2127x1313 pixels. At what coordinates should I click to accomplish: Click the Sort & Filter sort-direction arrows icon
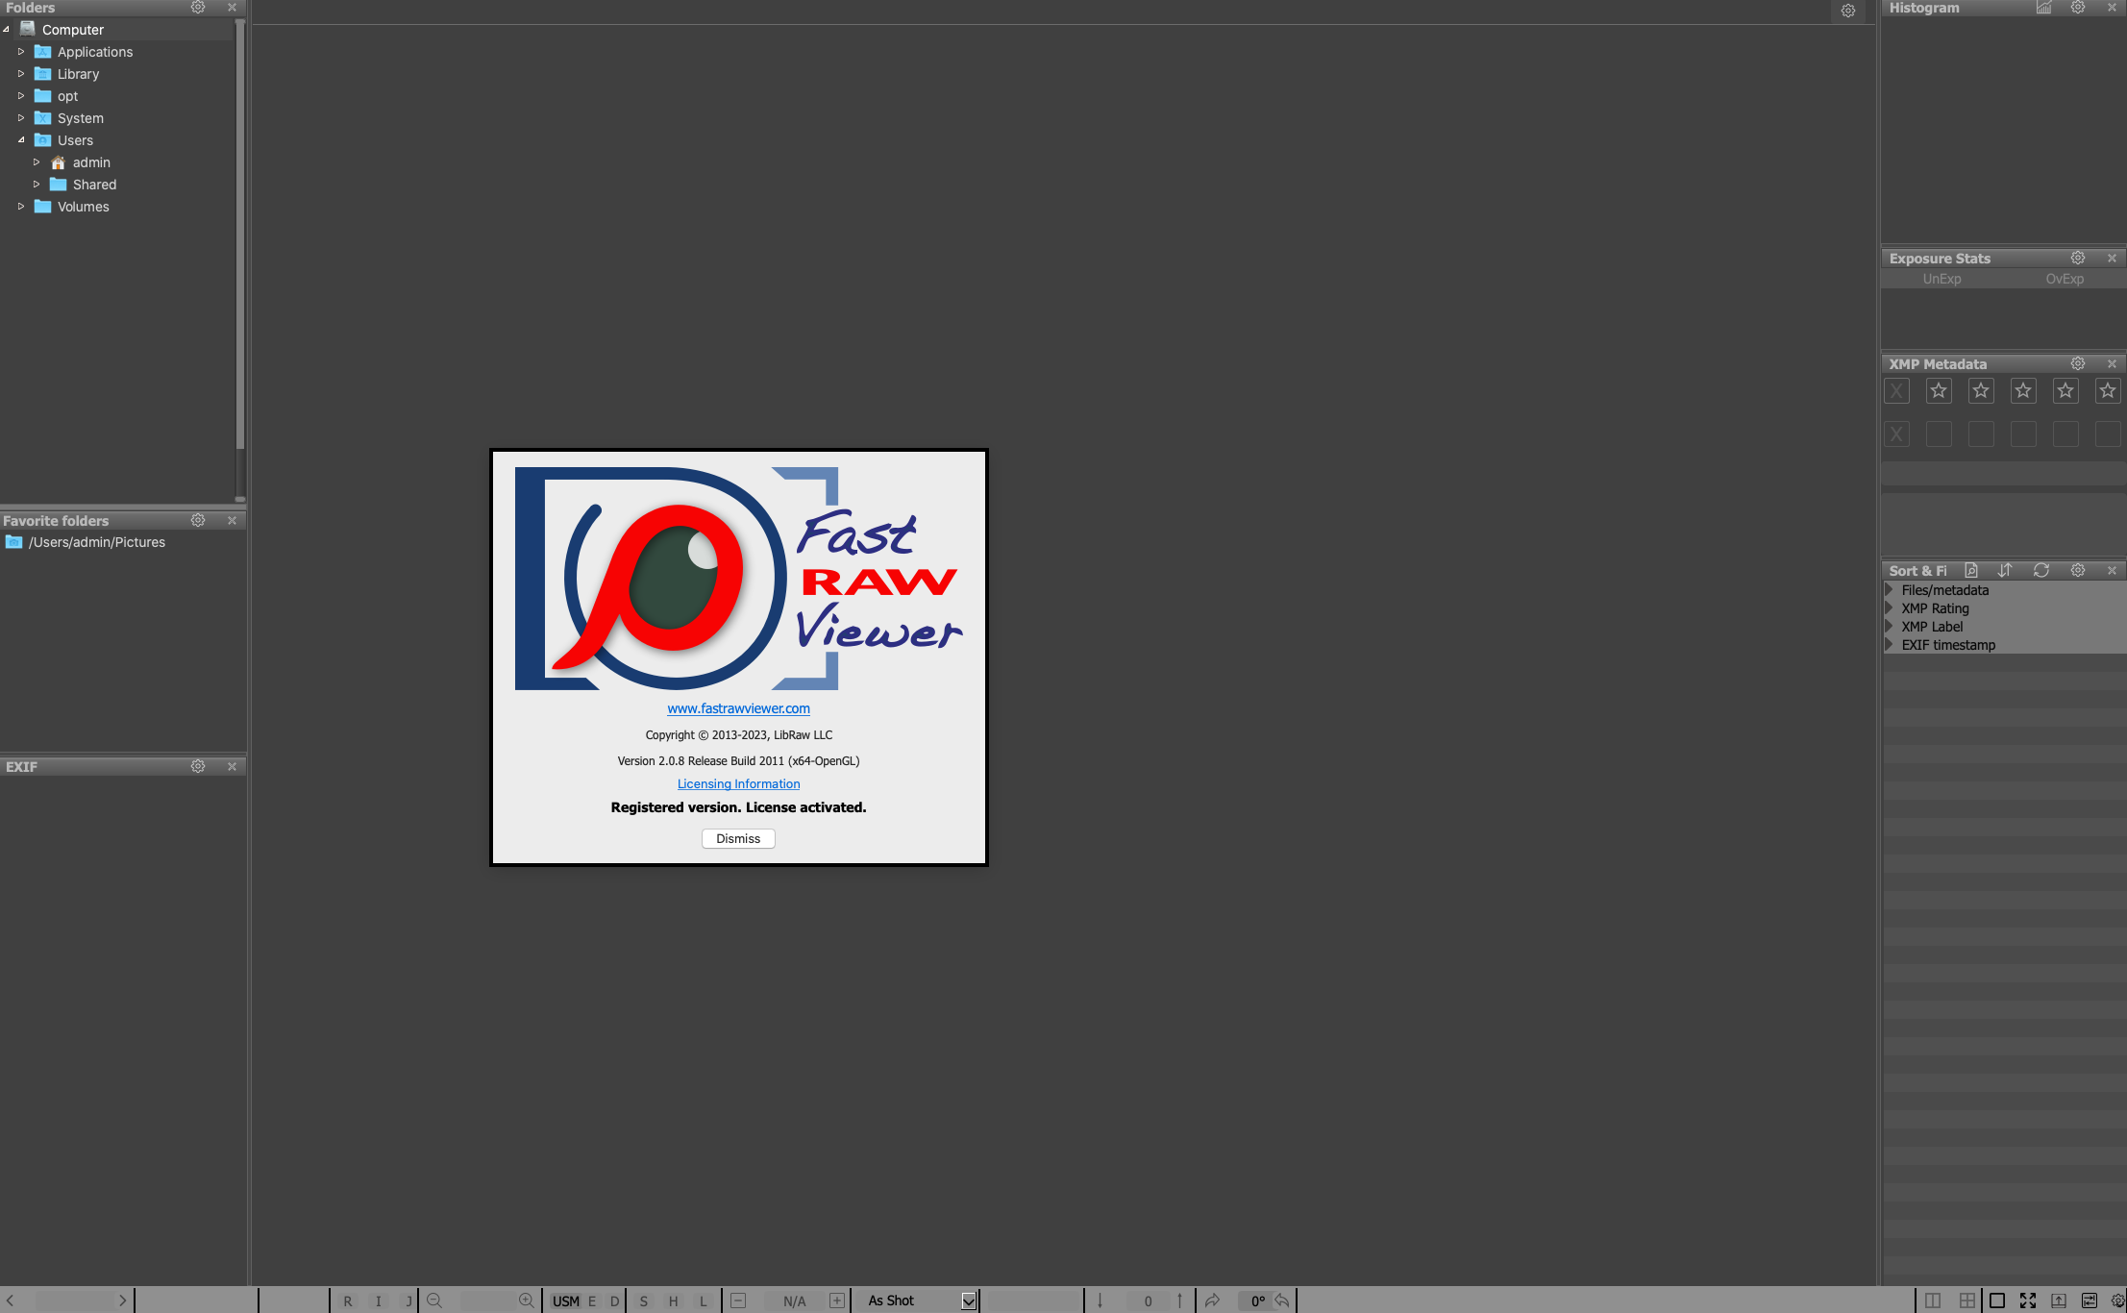pyautogui.click(x=2005, y=570)
